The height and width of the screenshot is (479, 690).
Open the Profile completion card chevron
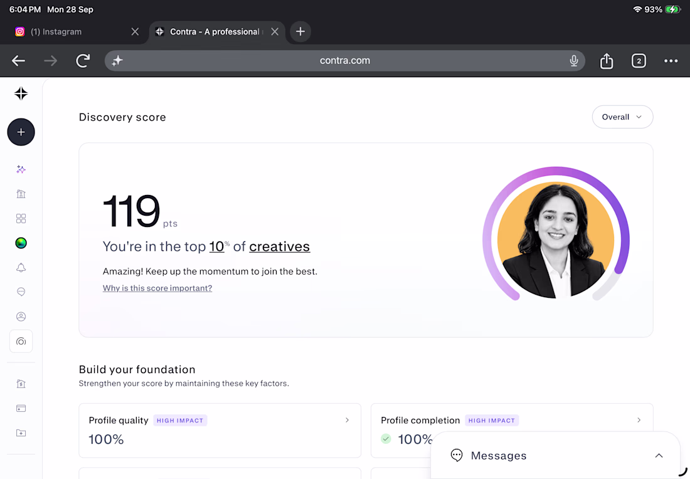click(x=639, y=420)
